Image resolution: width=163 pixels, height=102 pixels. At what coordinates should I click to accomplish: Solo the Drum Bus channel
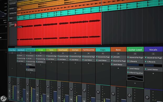tap(9, 96)
